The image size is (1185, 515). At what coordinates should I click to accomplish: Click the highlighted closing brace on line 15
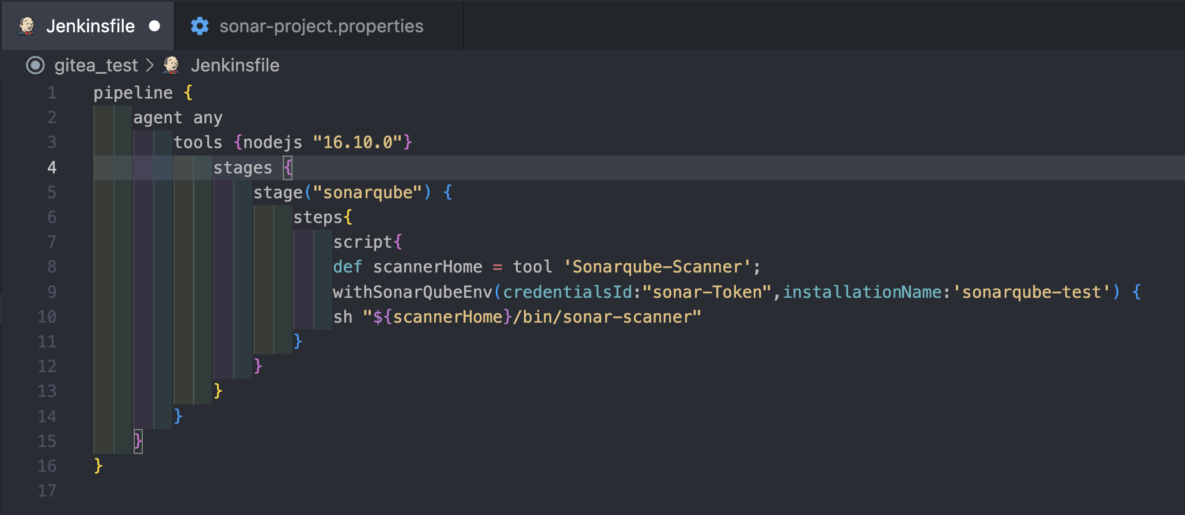[x=138, y=441]
